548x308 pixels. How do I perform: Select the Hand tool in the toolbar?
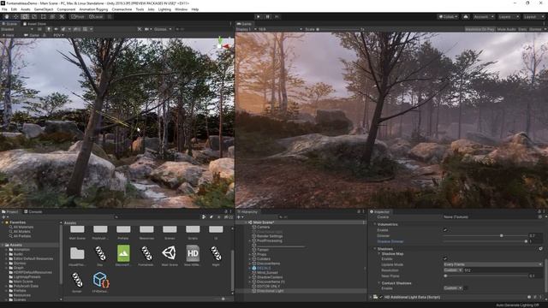(x=7, y=17)
